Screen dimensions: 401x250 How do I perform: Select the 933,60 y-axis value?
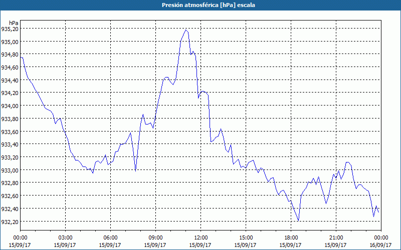[x=10, y=131]
